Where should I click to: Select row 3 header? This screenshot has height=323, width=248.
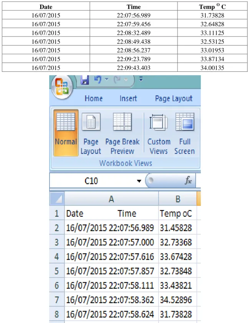click(x=57, y=242)
